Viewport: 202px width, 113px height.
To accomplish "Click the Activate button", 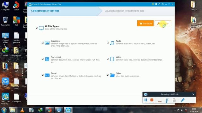I will [163, 23].
